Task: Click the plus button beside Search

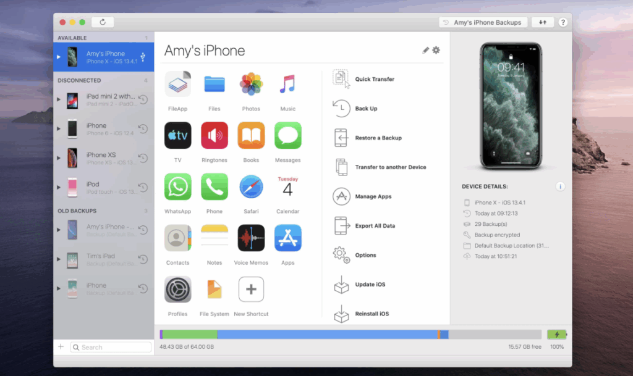Action: pyautogui.click(x=61, y=346)
